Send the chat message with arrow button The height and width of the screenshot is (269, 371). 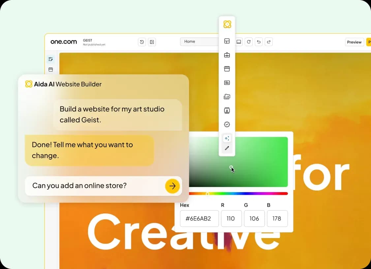172,186
